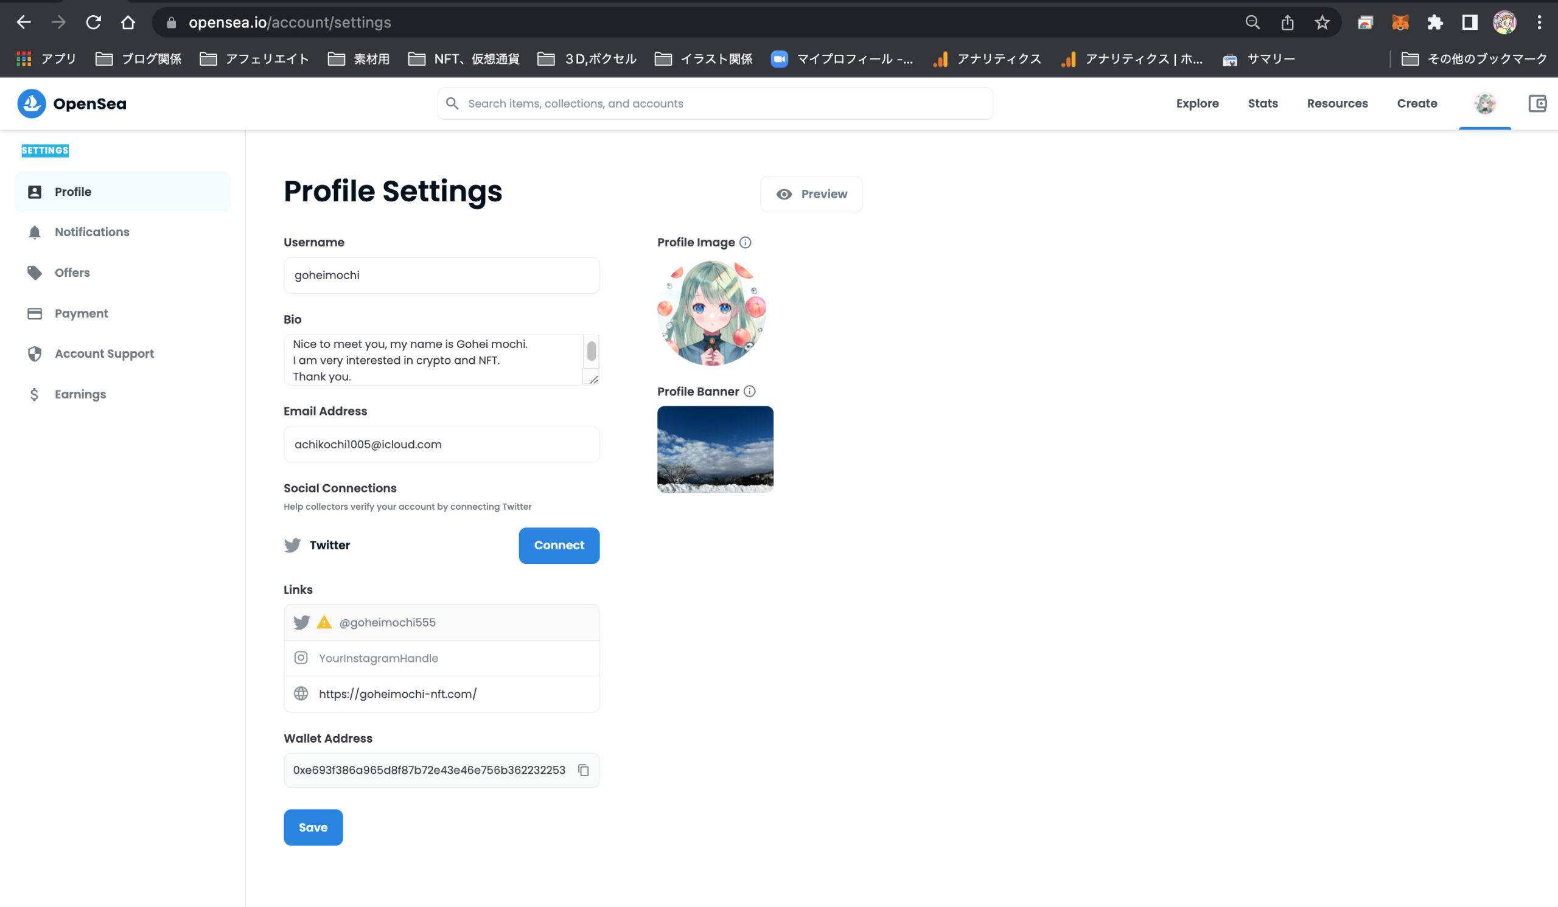Save profile settings
Image resolution: width=1558 pixels, height=907 pixels.
tap(313, 827)
